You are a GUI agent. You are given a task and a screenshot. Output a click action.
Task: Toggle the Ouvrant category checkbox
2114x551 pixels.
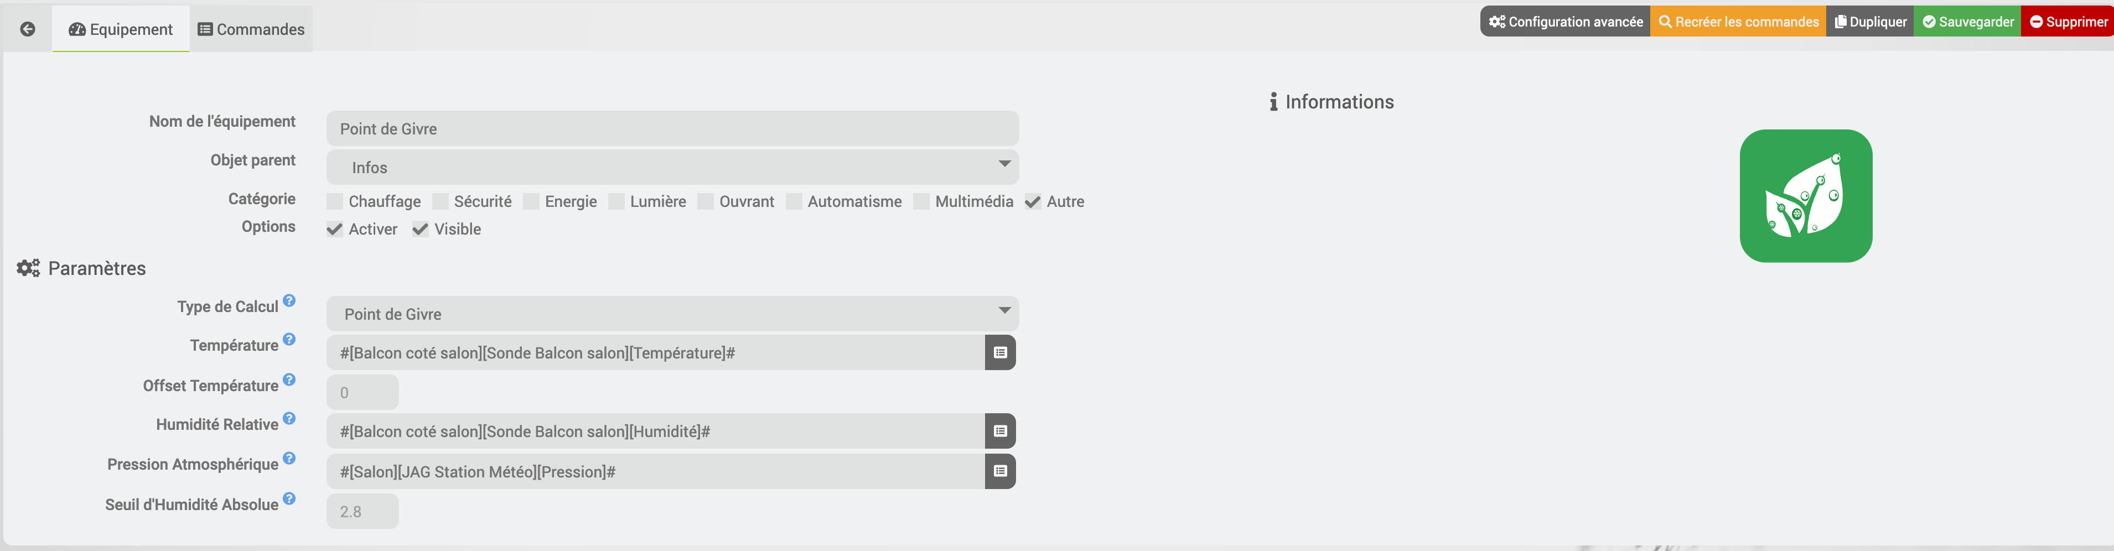706,202
